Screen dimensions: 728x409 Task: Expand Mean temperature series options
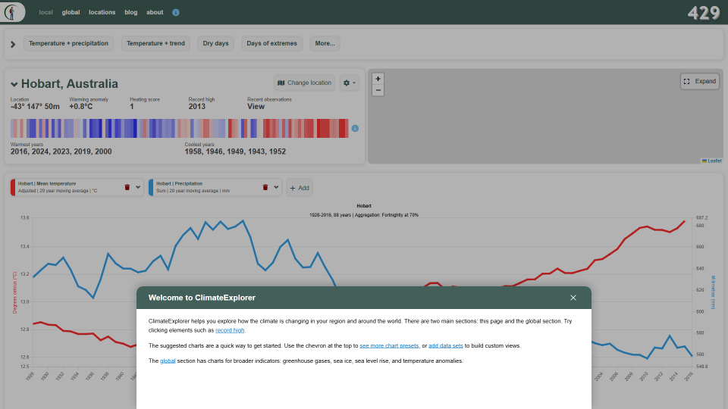[138, 187]
